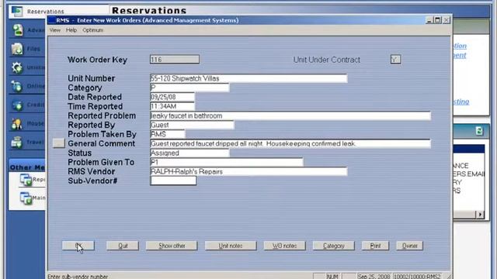Screen dimensions: 497x279
Task: Click the Reports icon under Other Menus
Action: (26, 180)
